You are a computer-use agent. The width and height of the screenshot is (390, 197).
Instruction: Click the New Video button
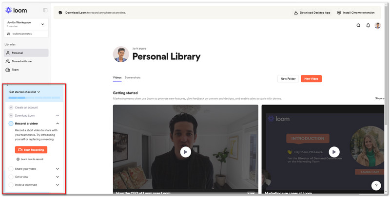311,79
